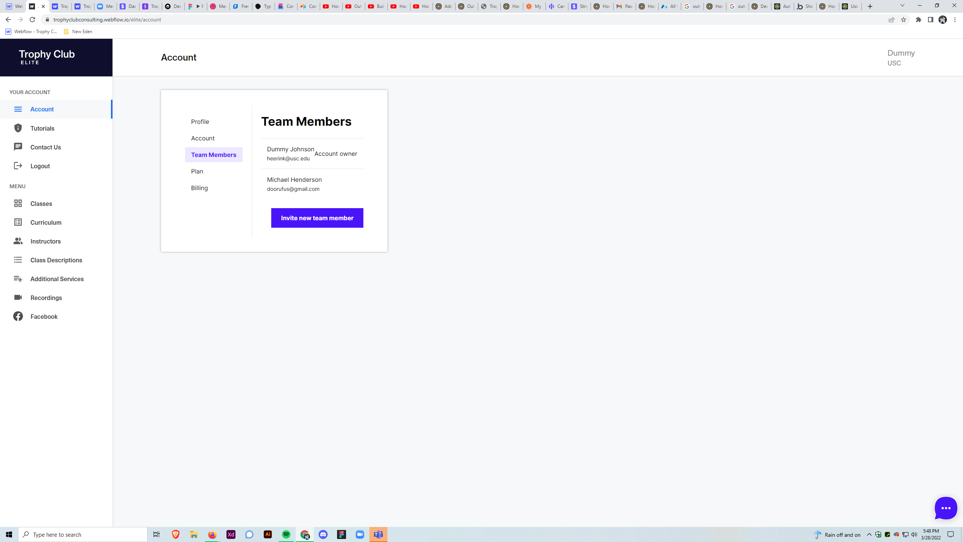Image resolution: width=963 pixels, height=542 pixels.
Task: Open the browser profile dropdown
Action: [x=943, y=20]
